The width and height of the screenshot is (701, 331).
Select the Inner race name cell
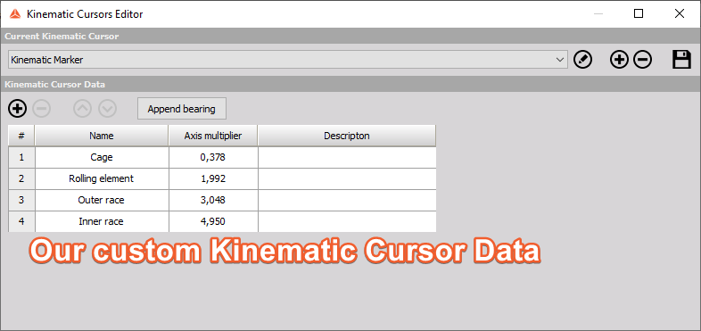[x=102, y=221]
